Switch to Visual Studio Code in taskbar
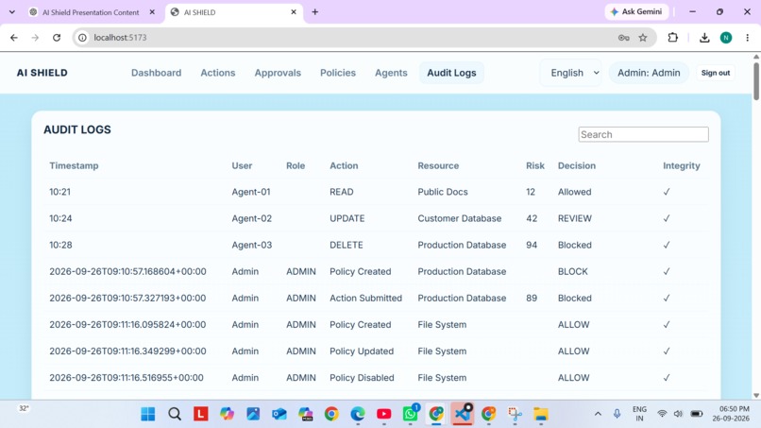 [x=463, y=414]
